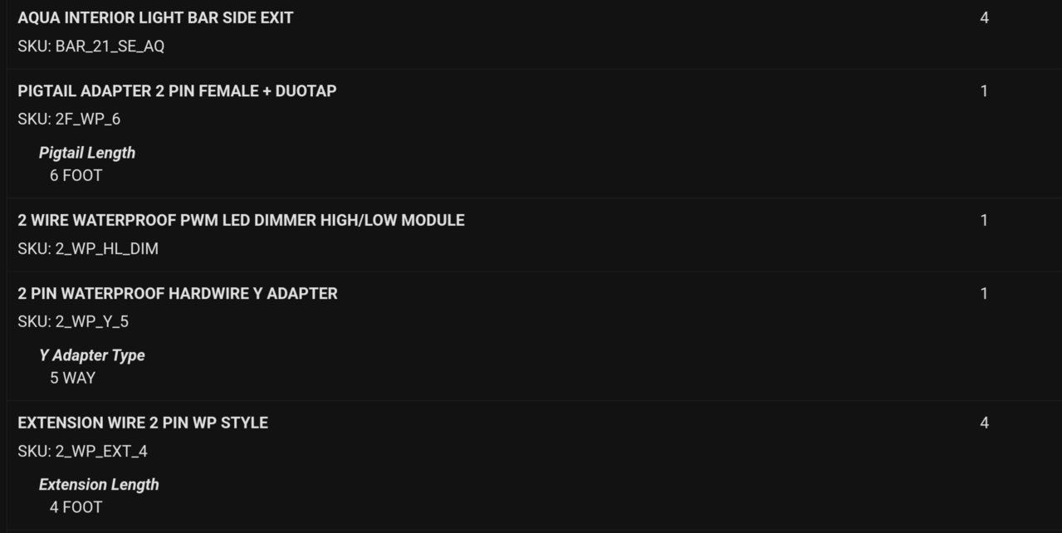Viewport: 1062px width, 533px height.
Task: Open the Extension Wire 2 Pin WP Style item
Action: point(143,423)
